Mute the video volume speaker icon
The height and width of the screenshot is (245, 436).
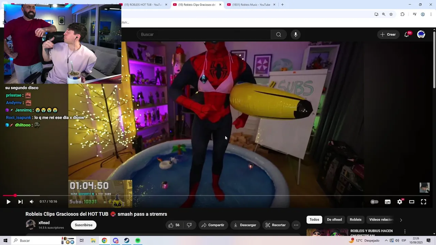(x=32, y=202)
